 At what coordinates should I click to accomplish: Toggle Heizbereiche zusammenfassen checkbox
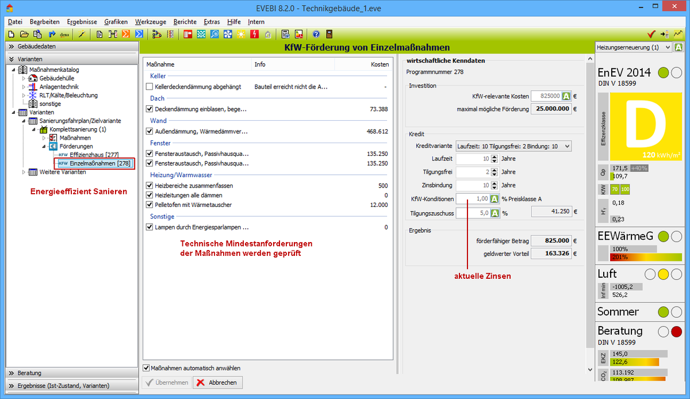point(149,186)
